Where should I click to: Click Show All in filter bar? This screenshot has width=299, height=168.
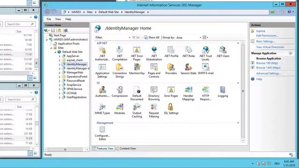pyautogui.click(x=151, y=37)
